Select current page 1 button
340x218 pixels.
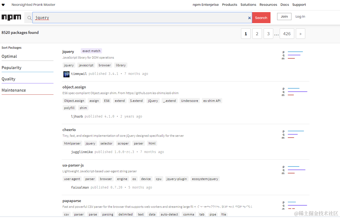pos(246,34)
